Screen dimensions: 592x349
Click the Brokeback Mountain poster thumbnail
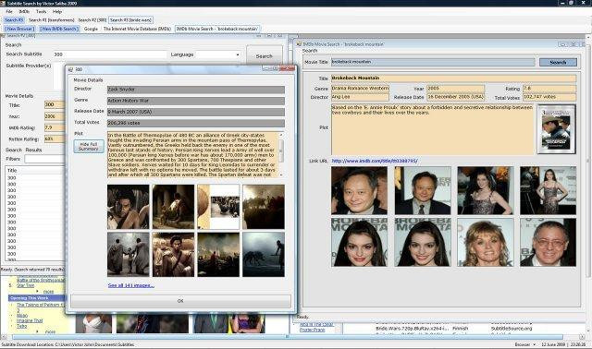point(556,129)
